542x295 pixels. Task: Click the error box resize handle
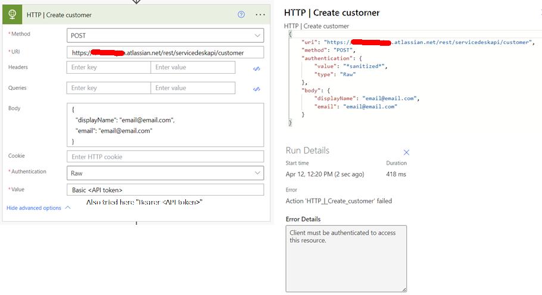(404, 290)
